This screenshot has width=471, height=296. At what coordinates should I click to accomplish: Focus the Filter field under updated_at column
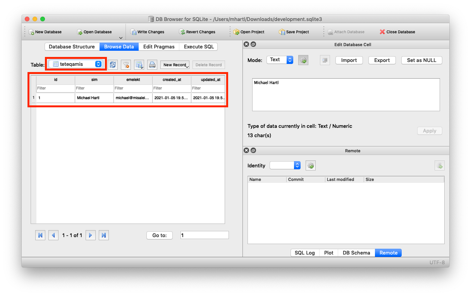click(208, 88)
